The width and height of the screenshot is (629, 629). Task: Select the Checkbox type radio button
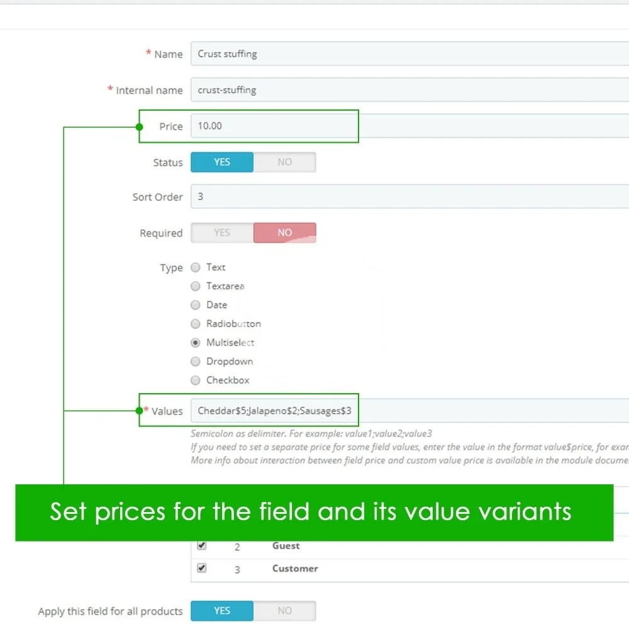196,381
